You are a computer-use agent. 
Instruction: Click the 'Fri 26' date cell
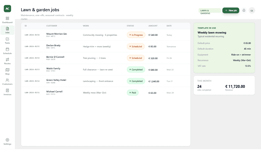[169, 58]
